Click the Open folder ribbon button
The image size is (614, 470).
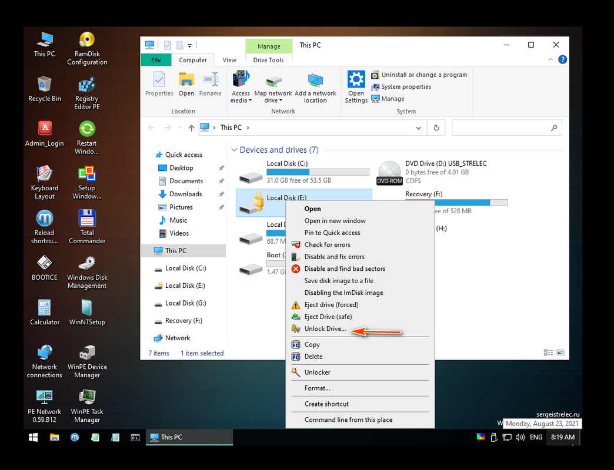(186, 83)
